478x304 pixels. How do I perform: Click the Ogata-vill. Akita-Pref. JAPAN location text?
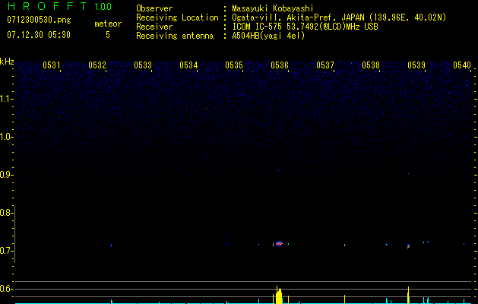[339, 17]
